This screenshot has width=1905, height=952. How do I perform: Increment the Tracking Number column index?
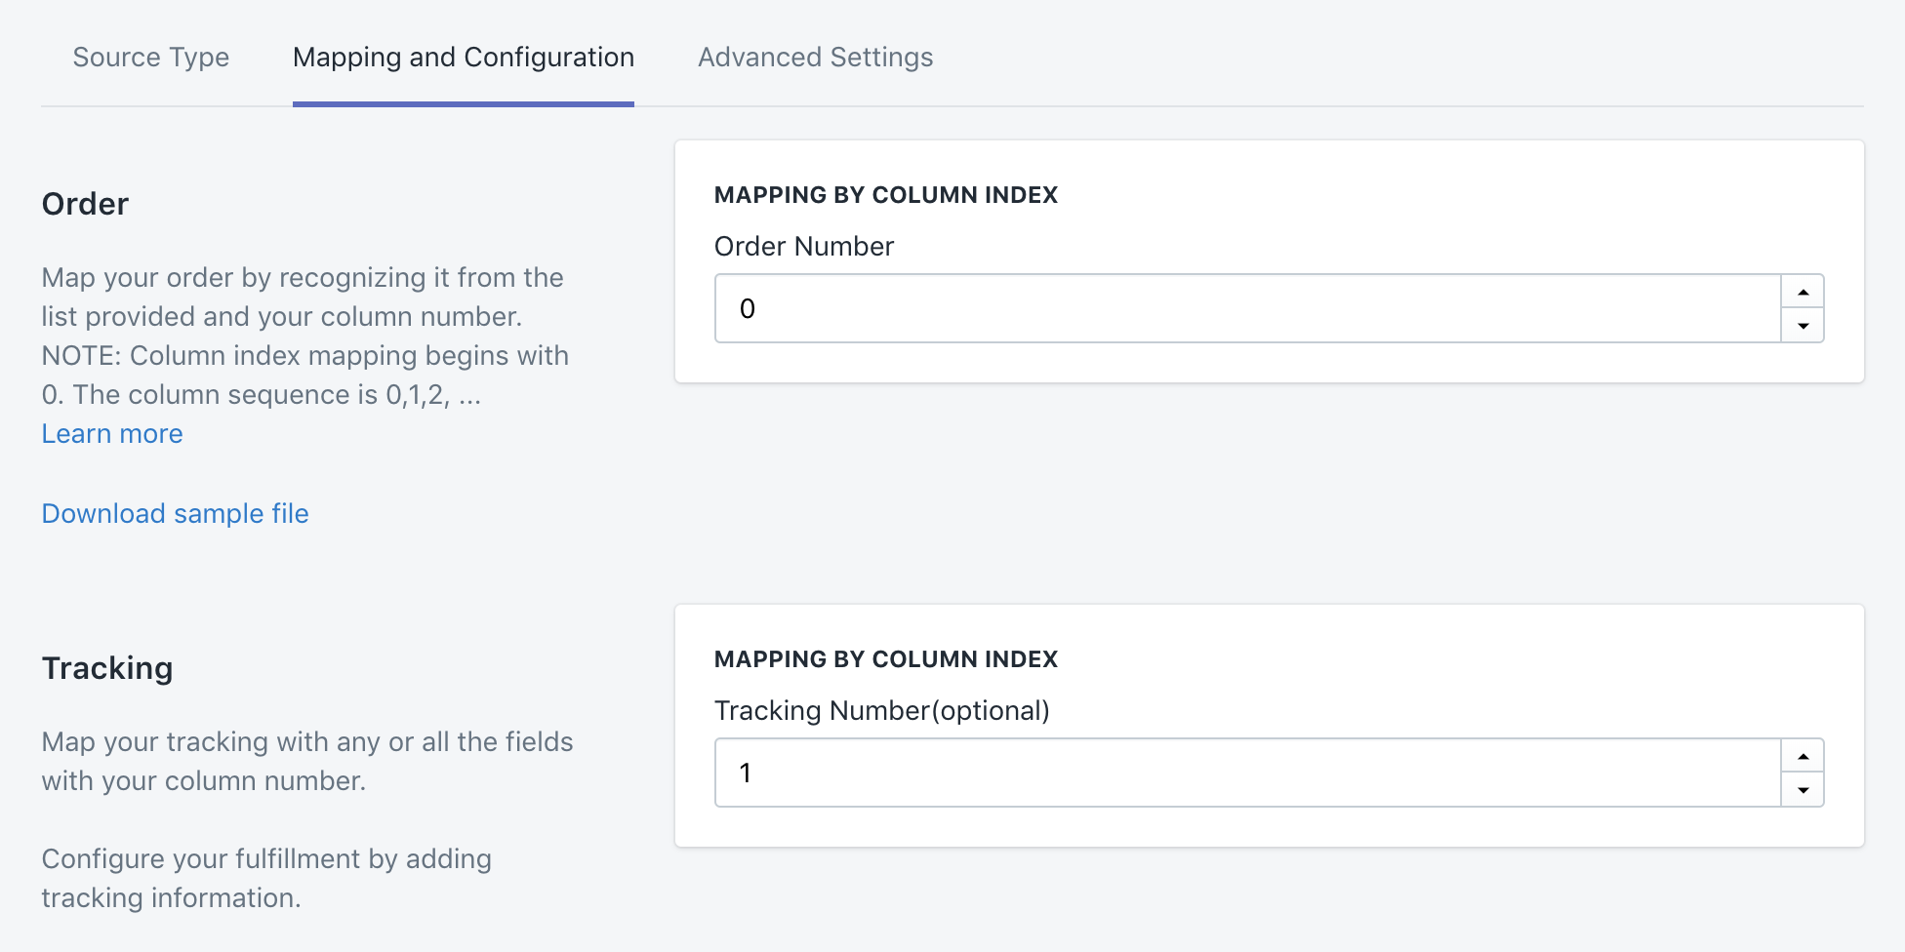point(1804,756)
